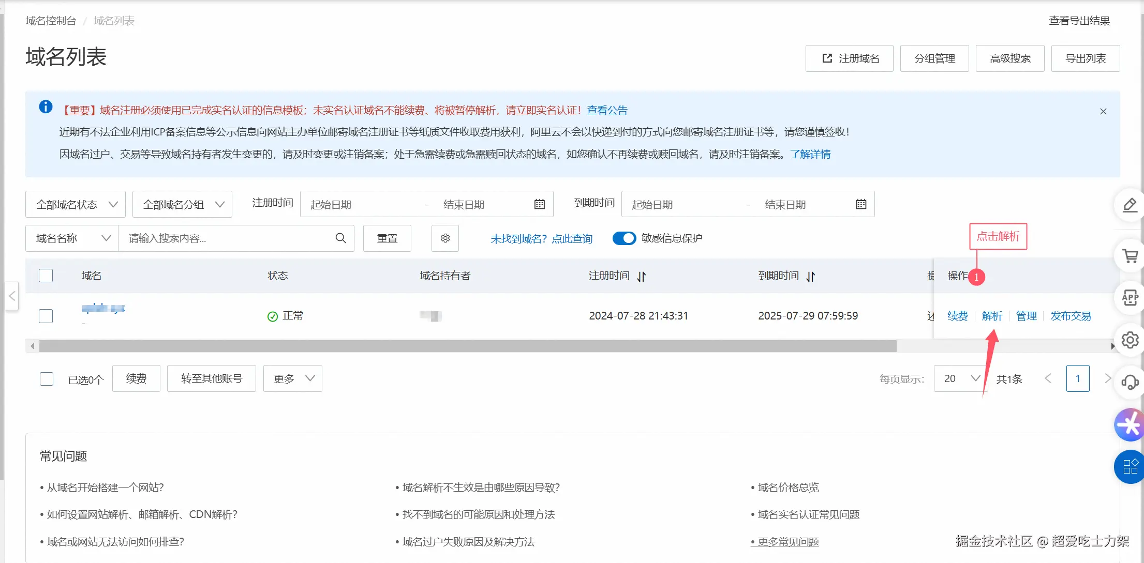Check the checkbox on the domain row

[x=46, y=316]
